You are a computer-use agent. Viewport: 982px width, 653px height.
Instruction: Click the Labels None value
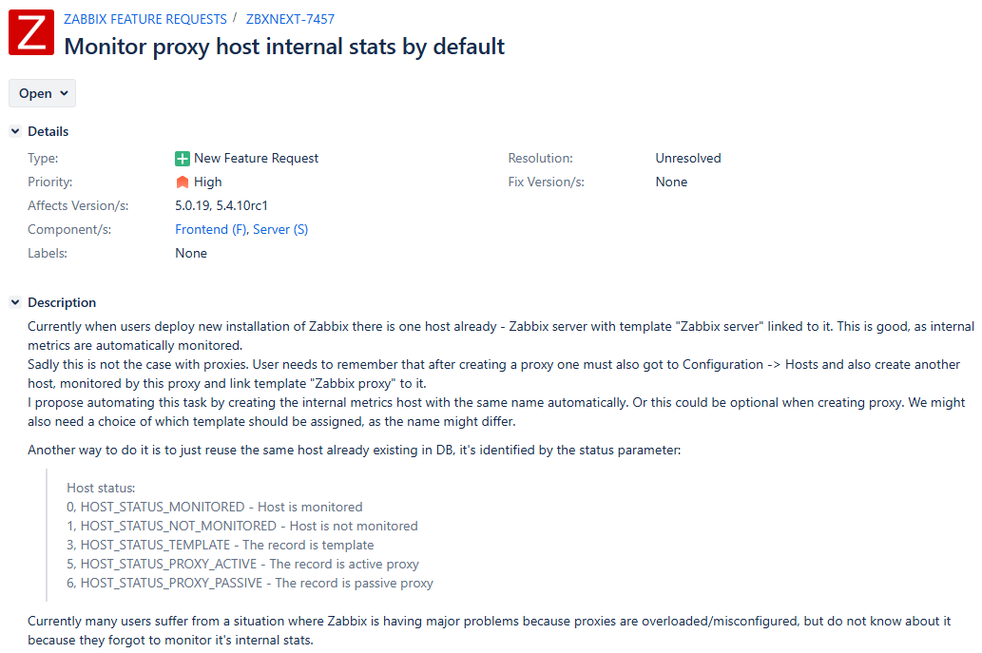coord(191,253)
